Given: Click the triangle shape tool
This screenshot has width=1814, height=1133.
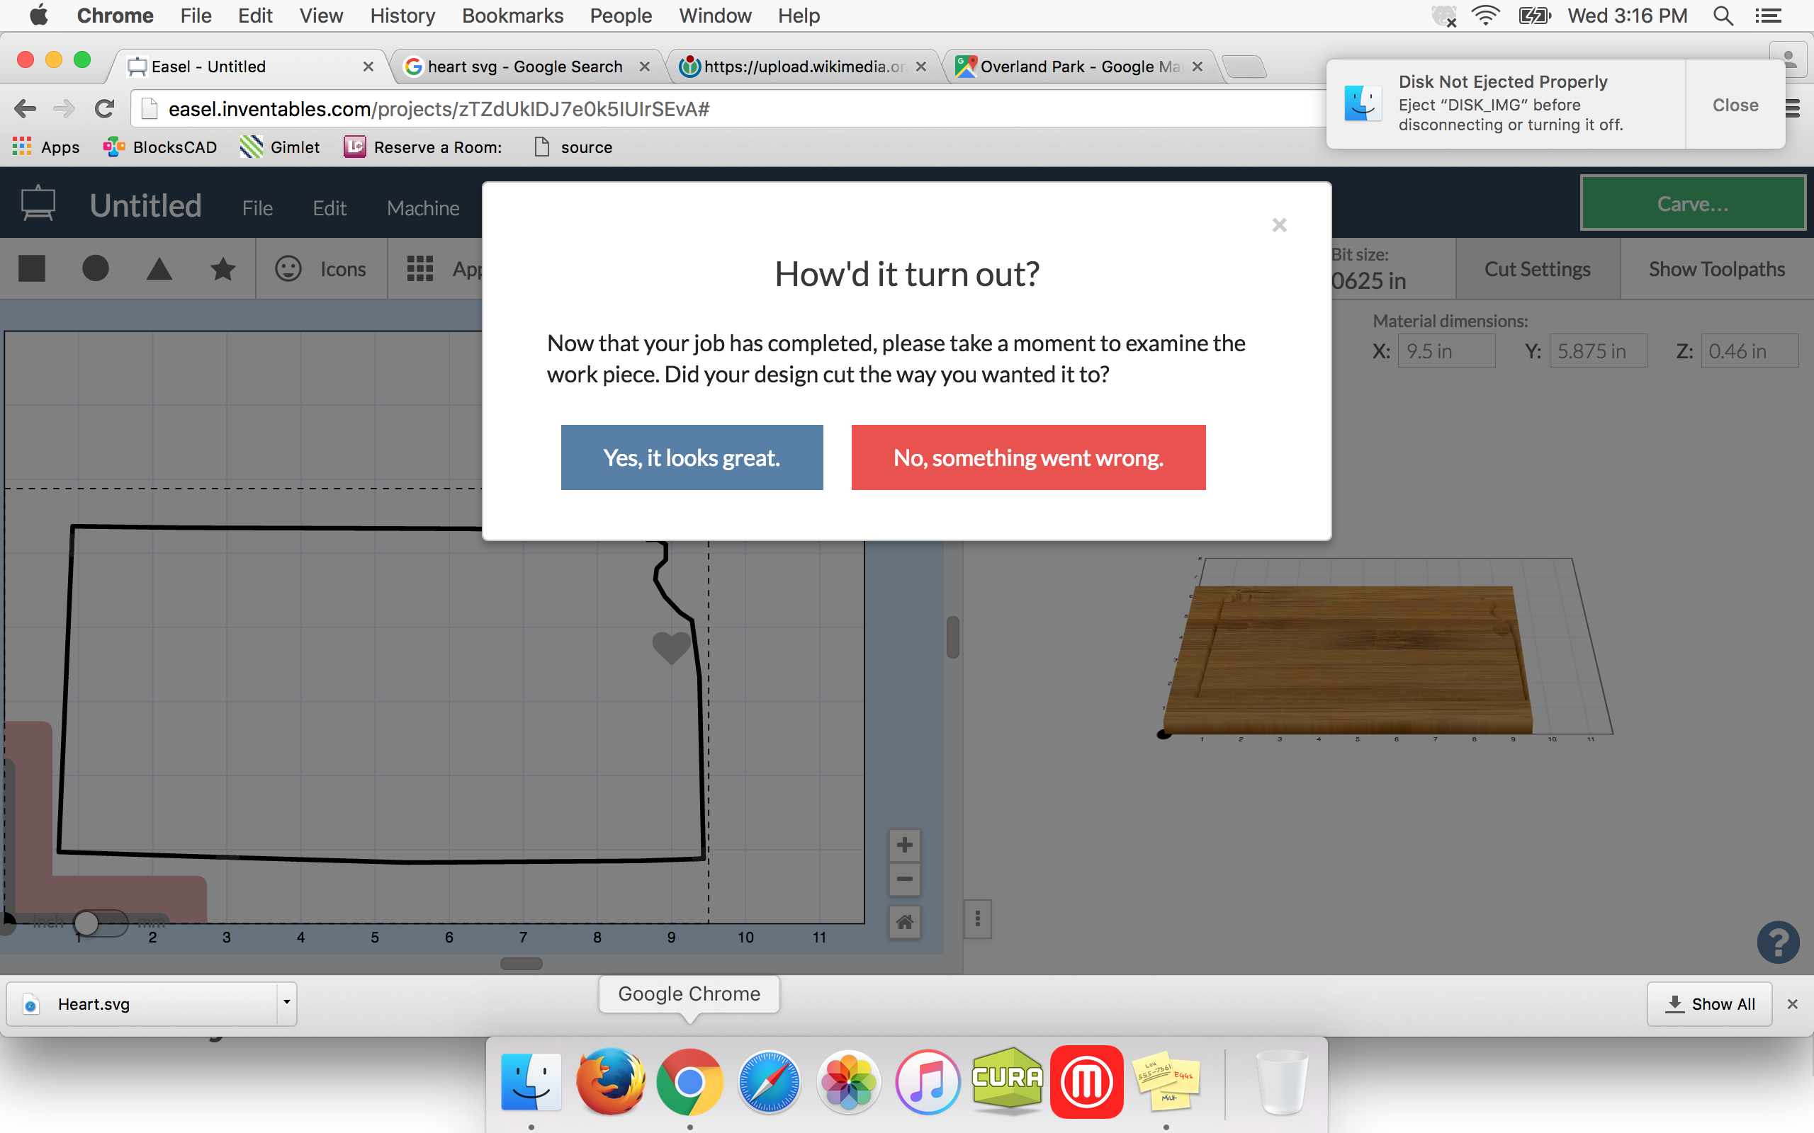Looking at the screenshot, I should pos(159,269).
